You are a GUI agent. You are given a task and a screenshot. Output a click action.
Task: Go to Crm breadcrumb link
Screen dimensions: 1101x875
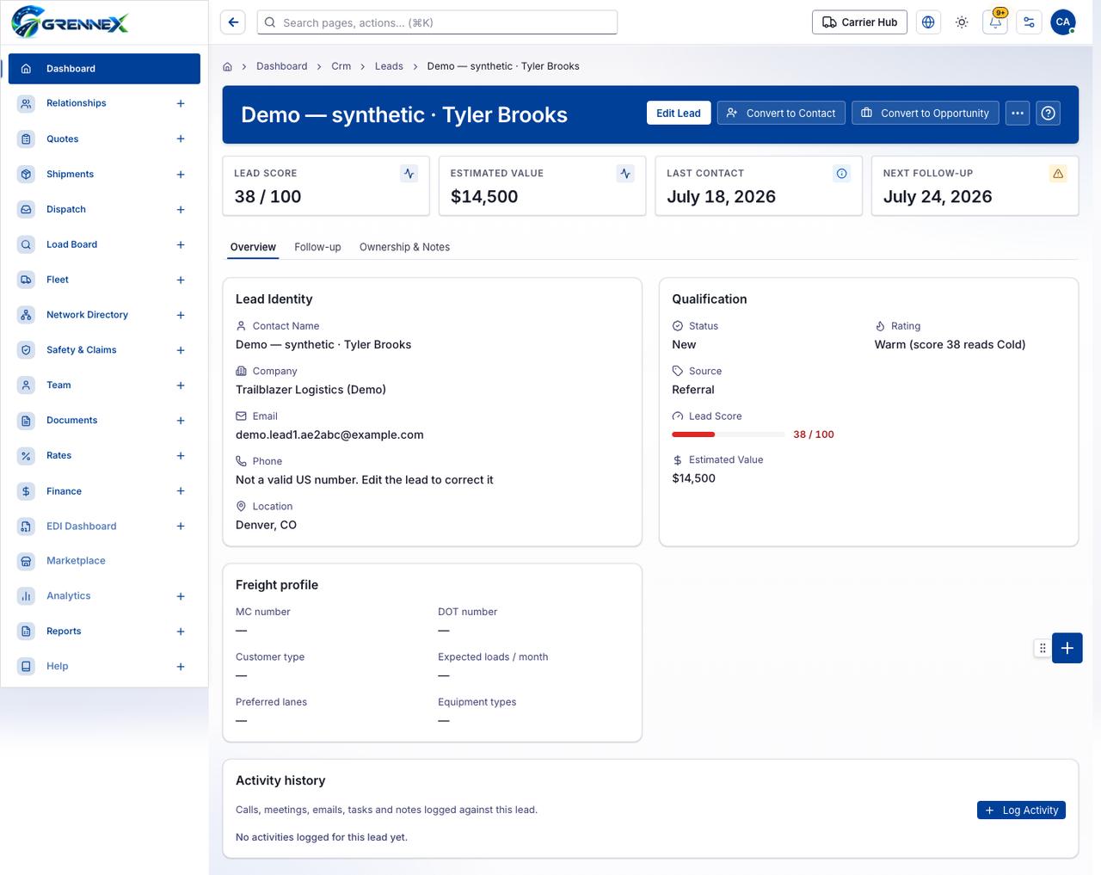pyautogui.click(x=341, y=66)
